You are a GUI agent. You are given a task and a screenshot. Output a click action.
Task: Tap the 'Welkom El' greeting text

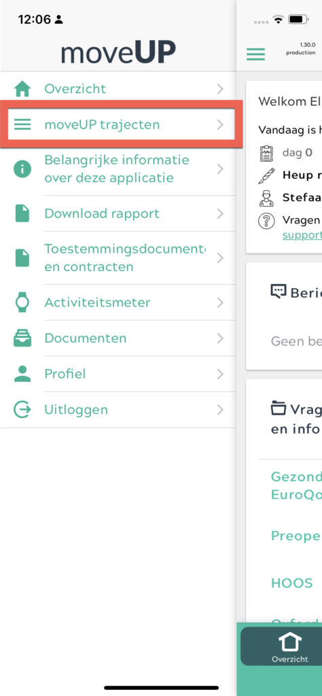click(289, 101)
